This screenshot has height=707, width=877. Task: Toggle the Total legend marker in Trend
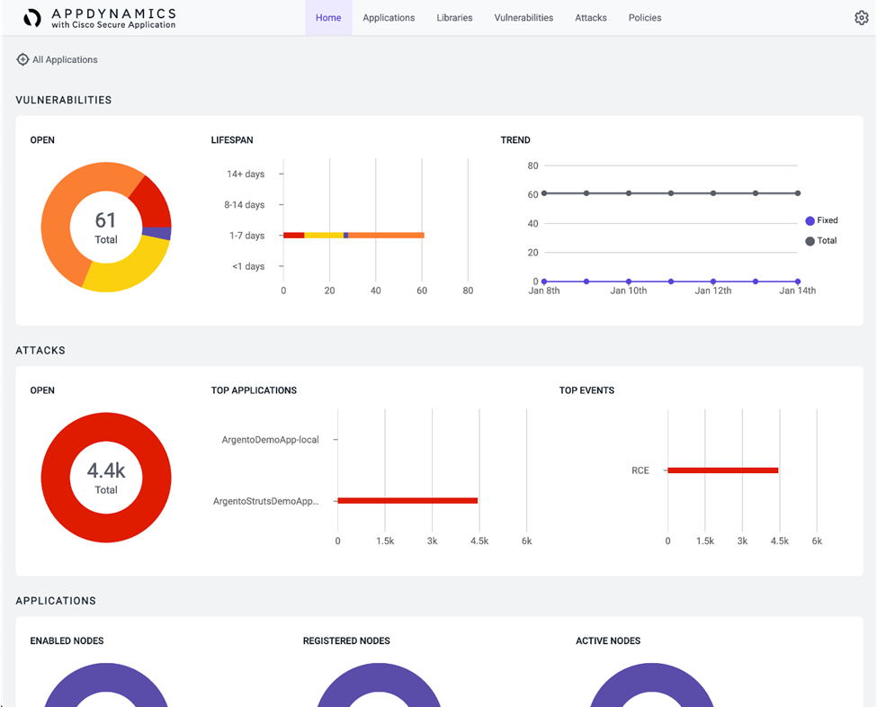pos(810,241)
